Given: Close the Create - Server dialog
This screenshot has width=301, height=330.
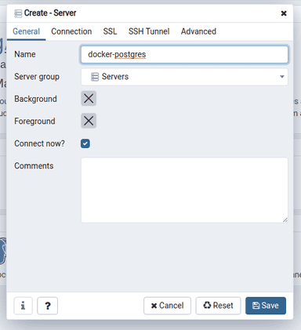Looking at the screenshot, I should (x=284, y=13).
